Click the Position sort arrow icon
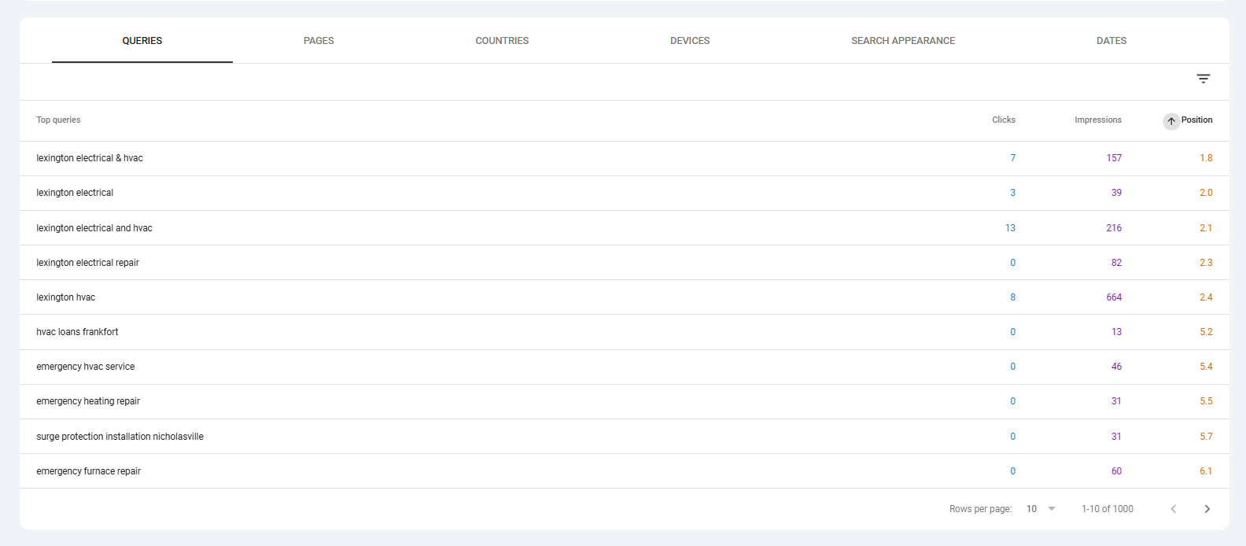The width and height of the screenshot is (1246, 546). (1171, 121)
